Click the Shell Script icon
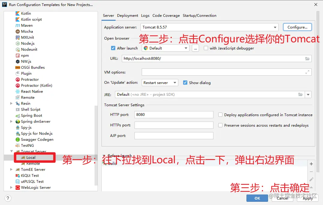 click(18, 109)
